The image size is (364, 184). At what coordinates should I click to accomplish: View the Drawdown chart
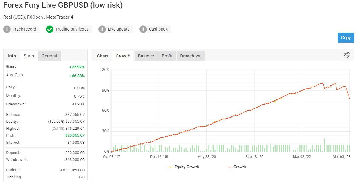(x=191, y=56)
